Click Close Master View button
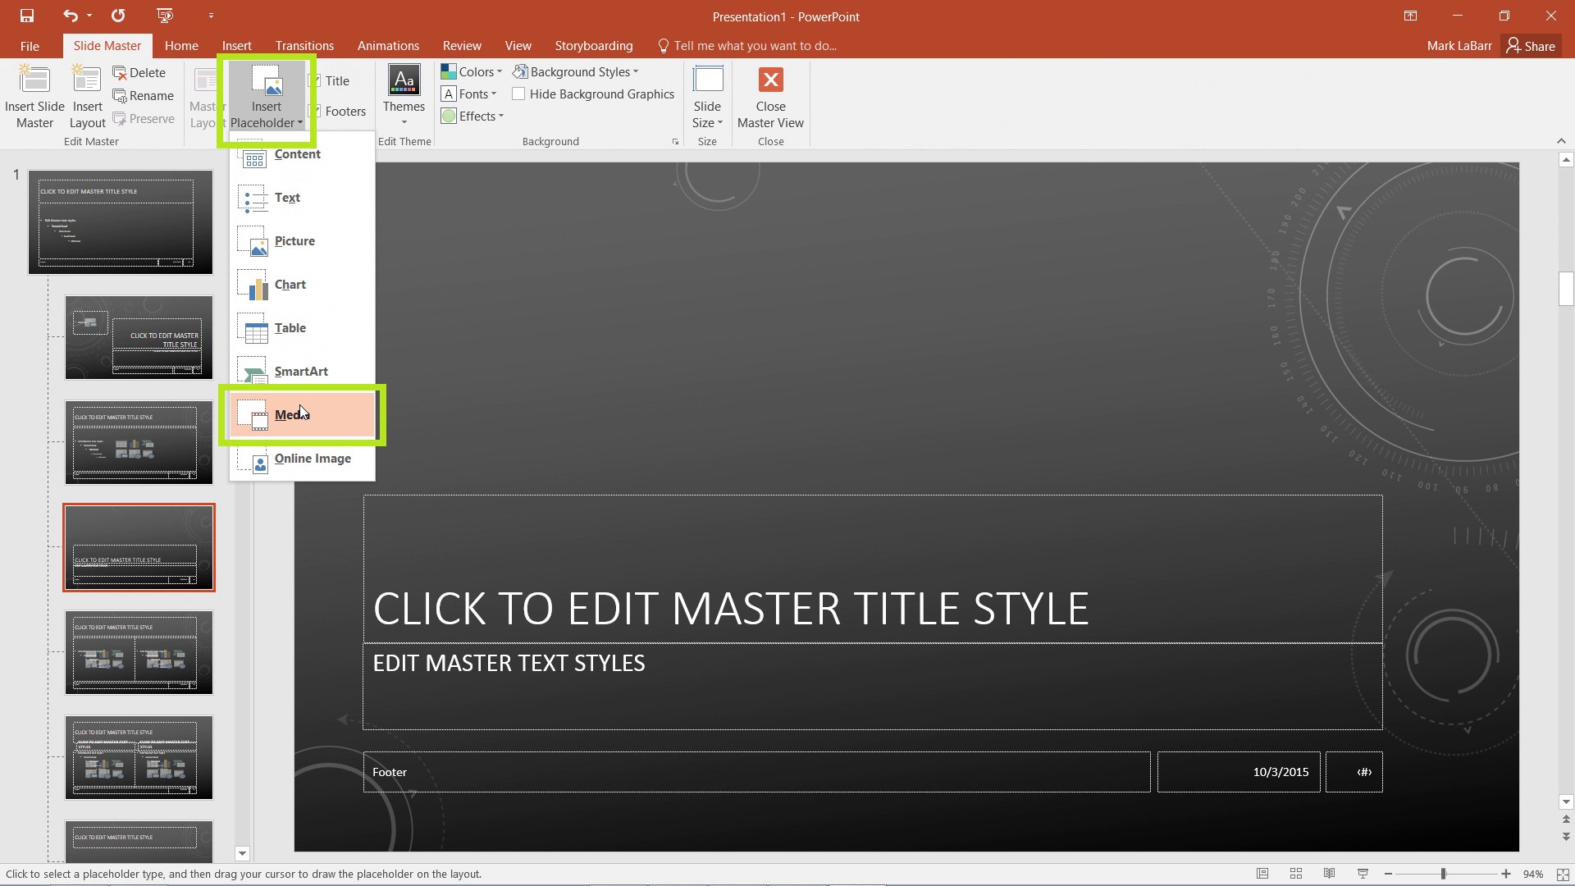 pos(770,96)
